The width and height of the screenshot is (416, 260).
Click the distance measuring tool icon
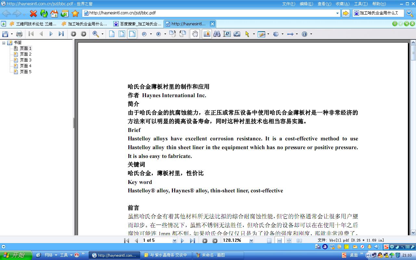(x=290, y=34)
